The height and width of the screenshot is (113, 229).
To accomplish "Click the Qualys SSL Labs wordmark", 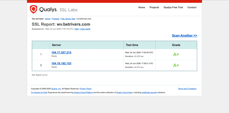I will point(58,10).
